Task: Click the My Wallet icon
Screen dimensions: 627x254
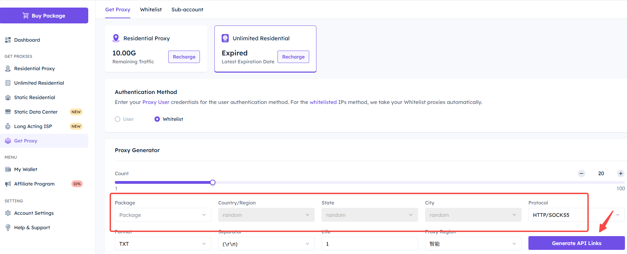Action: (8, 169)
